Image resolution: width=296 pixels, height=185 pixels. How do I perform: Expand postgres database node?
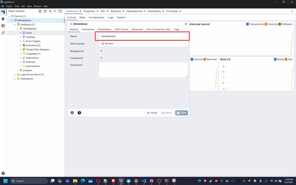pyautogui.click(x=18, y=70)
